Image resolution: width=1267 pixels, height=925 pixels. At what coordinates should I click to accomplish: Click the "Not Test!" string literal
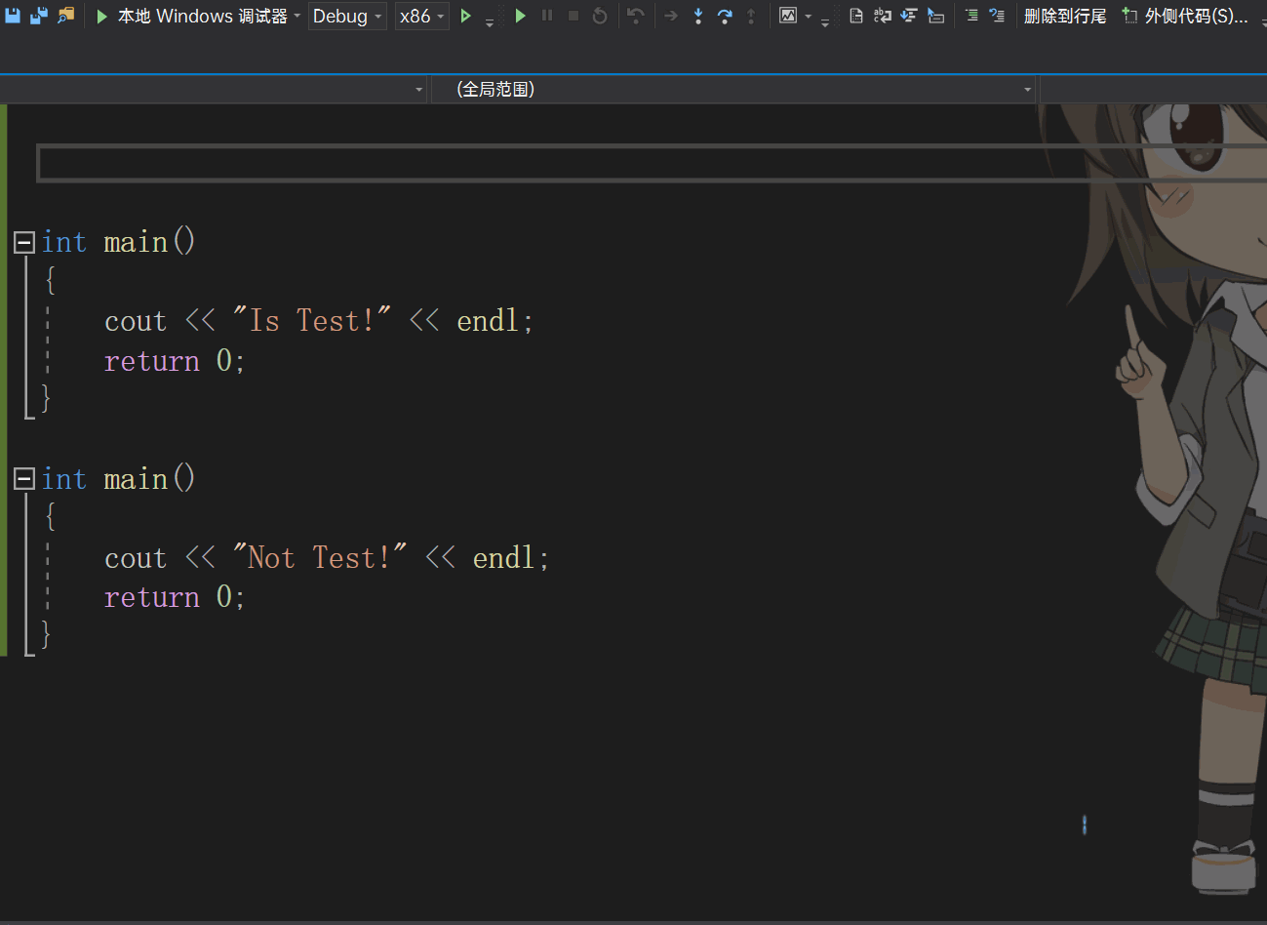(x=319, y=557)
